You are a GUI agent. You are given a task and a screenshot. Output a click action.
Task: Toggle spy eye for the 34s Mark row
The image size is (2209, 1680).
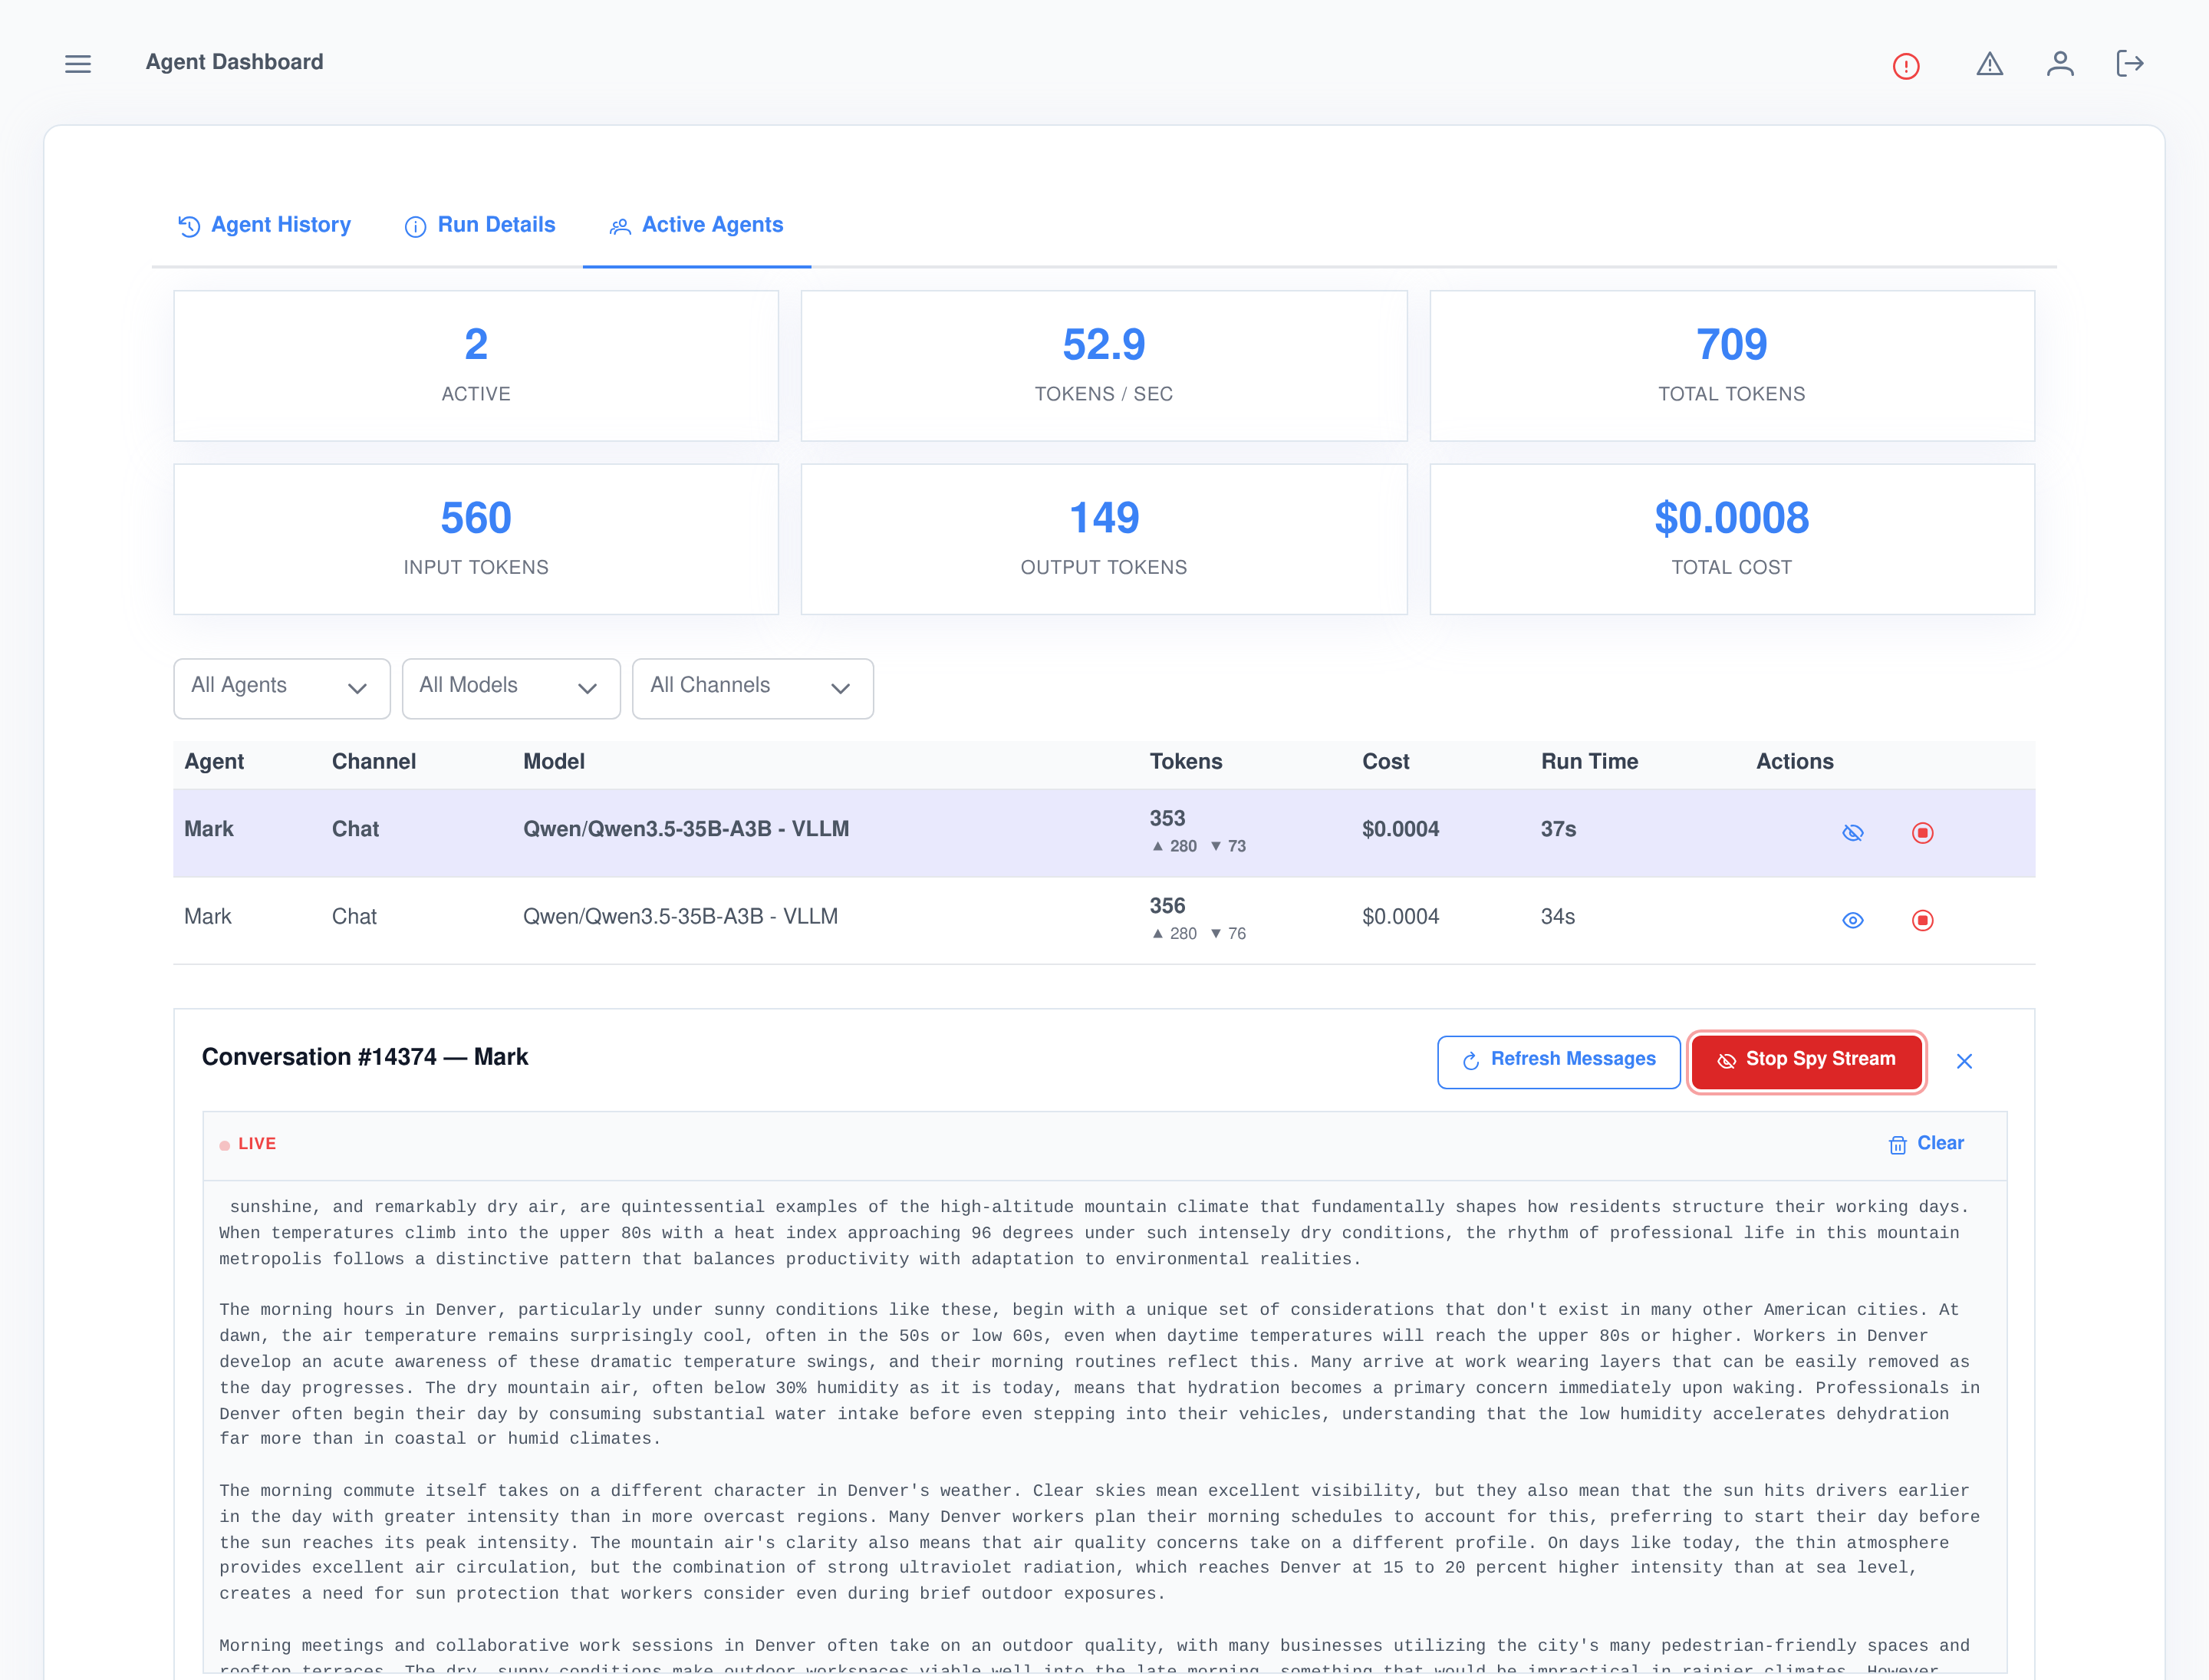pos(1853,920)
